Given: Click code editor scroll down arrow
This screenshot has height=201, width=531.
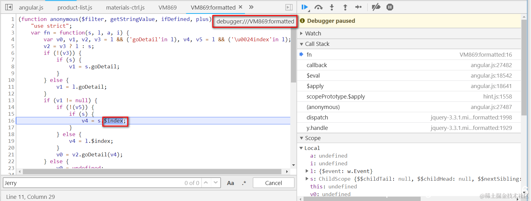Looking at the screenshot, I should (x=293, y=165).
